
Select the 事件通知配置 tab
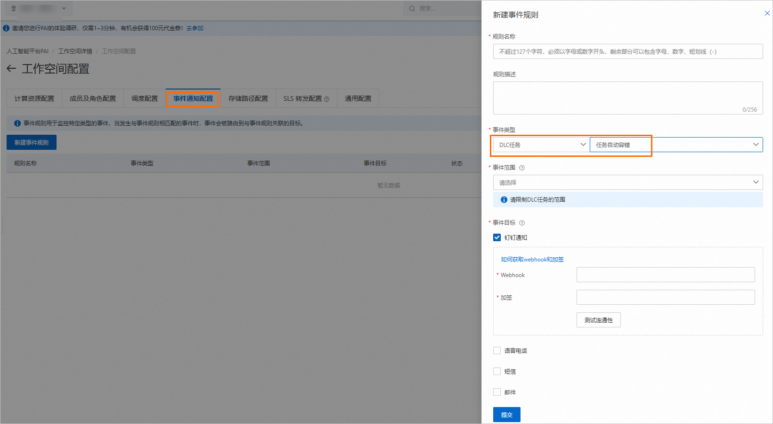point(193,98)
